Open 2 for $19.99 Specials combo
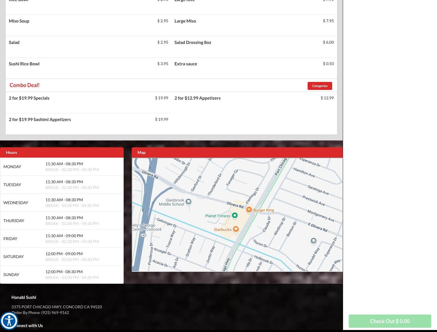 pos(29,98)
